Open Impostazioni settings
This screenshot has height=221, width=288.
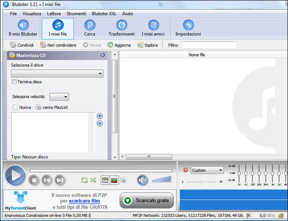[x=188, y=28]
